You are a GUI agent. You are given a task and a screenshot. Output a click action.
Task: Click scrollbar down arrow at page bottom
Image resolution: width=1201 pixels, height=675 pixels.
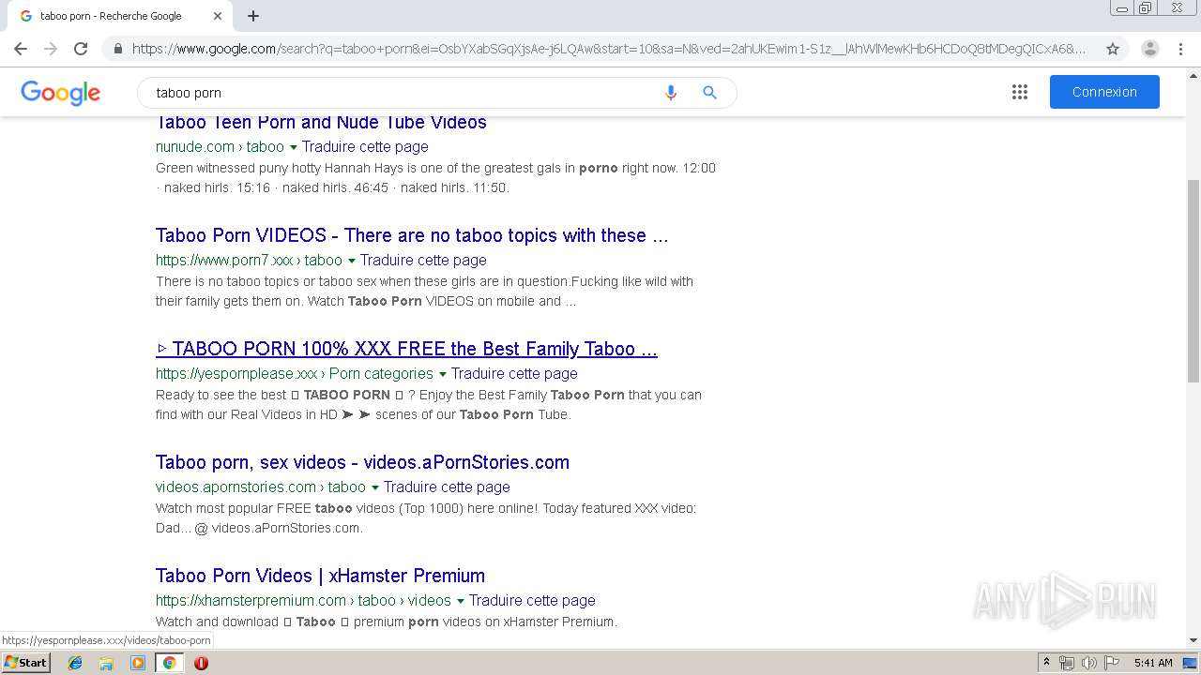click(1193, 640)
